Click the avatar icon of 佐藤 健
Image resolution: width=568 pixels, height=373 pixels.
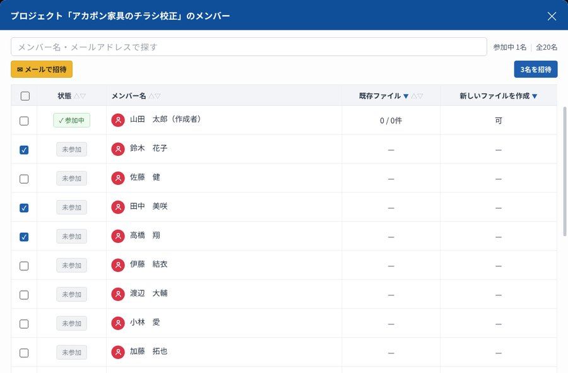pyautogui.click(x=118, y=178)
